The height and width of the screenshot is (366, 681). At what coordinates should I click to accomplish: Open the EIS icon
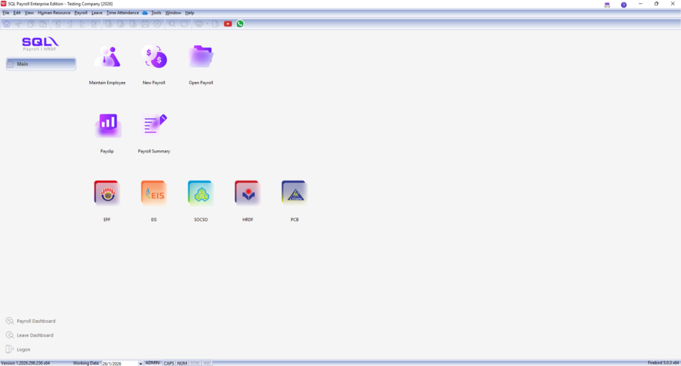point(154,194)
